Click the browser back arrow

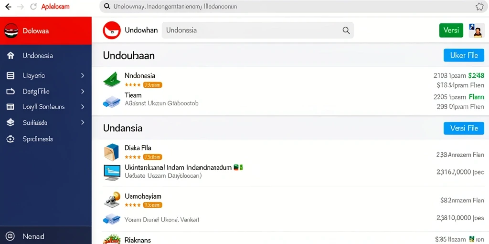[x=9, y=7]
